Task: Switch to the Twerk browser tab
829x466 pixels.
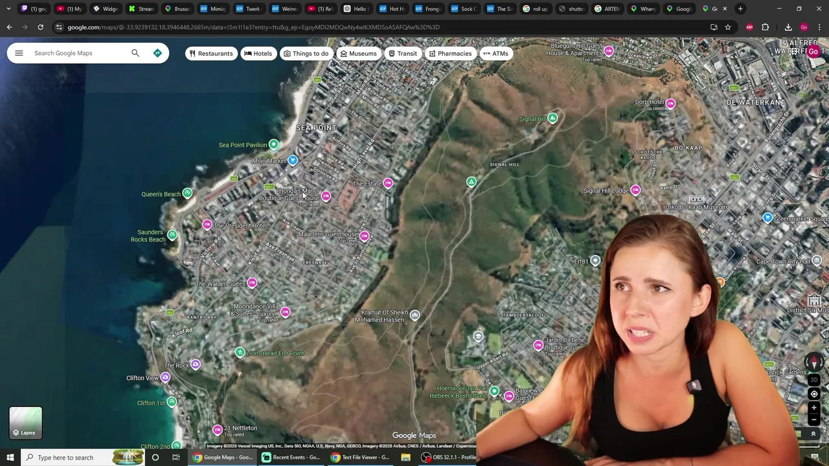Action: tap(248, 8)
